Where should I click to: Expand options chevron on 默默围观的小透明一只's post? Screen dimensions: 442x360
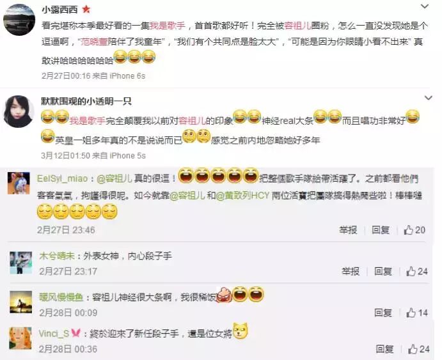tap(428, 98)
